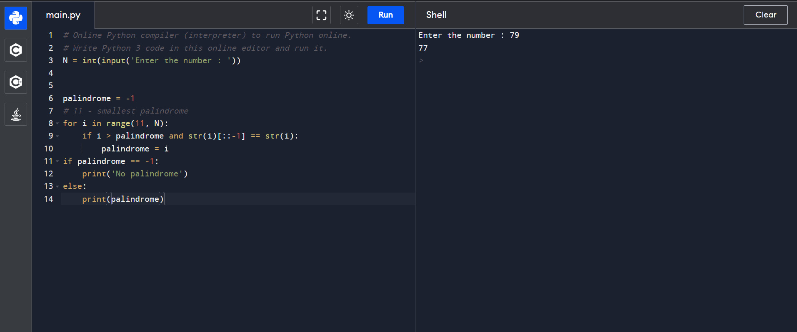Viewport: 797px width, 332px height.
Task: Open the Java compiler from the sidebar
Action: [16, 114]
